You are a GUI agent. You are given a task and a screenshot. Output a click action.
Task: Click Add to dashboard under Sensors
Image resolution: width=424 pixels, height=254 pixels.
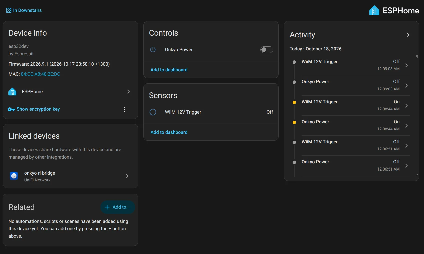169,132
